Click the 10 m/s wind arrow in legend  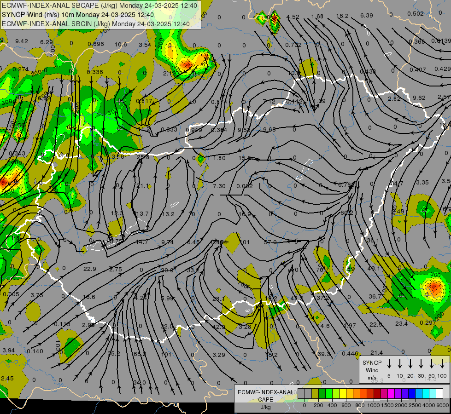[x=399, y=363]
